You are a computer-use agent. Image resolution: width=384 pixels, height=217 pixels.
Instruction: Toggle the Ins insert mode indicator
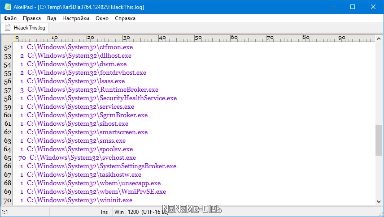click(x=105, y=212)
